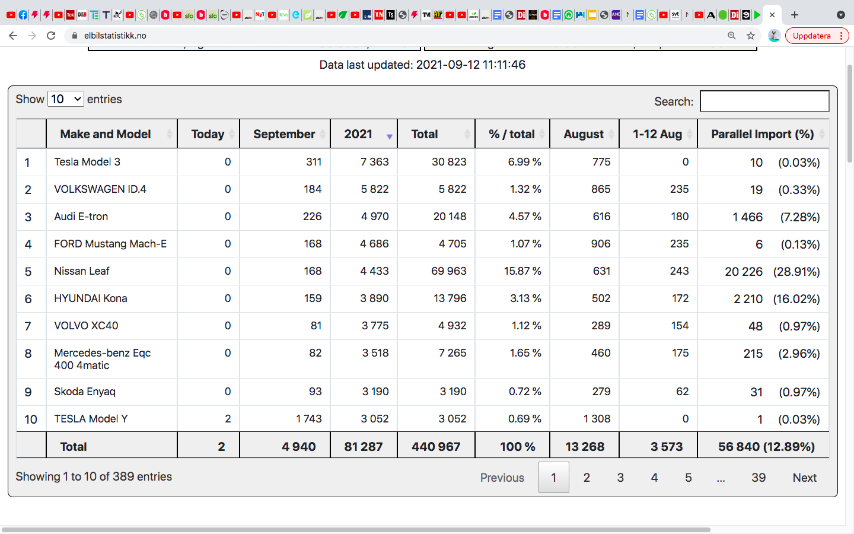Select pagination page 1
854x534 pixels.
[x=554, y=478]
